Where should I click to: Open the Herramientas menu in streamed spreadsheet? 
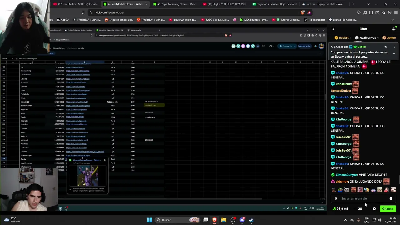click(59, 48)
